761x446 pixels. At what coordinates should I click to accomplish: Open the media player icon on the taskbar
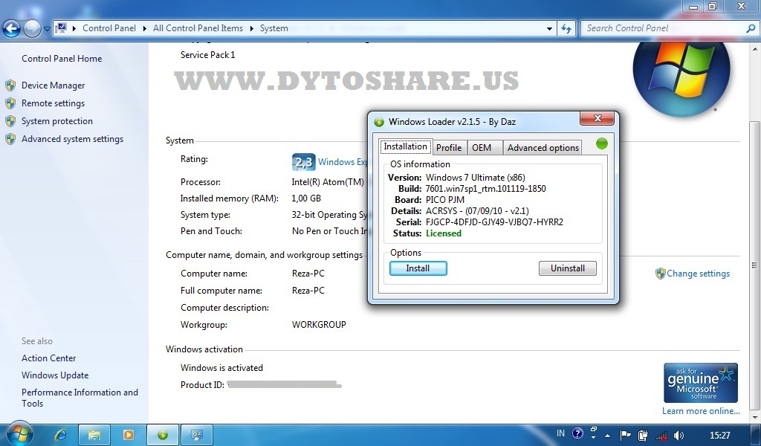point(128,434)
